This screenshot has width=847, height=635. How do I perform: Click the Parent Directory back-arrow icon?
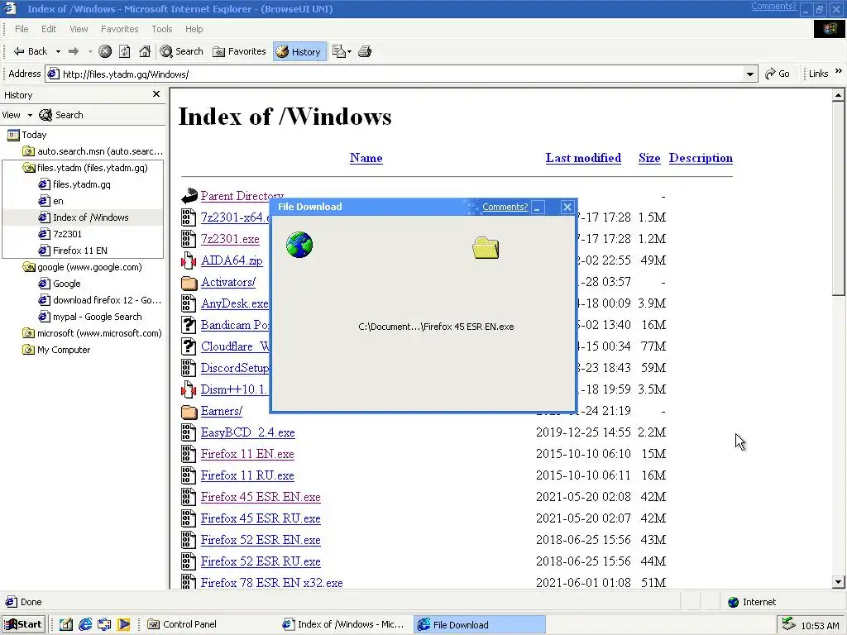pos(189,196)
